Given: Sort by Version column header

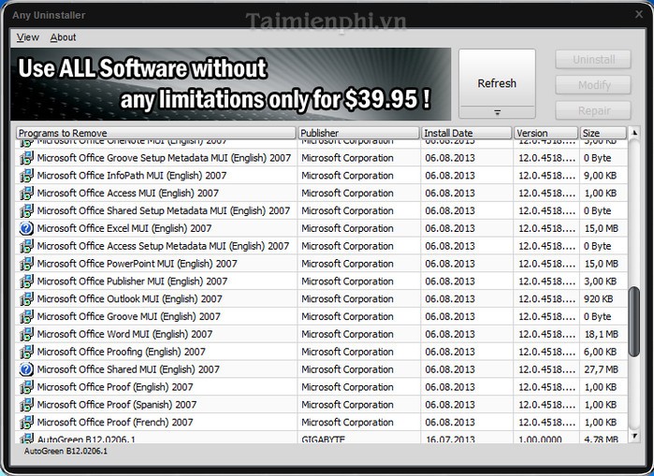Looking at the screenshot, I should pyautogui.click(x=546, y=133).
